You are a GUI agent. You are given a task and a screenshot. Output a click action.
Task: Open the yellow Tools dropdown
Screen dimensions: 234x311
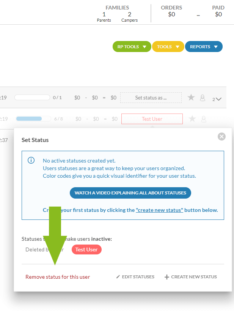click(x=168, y=47)
